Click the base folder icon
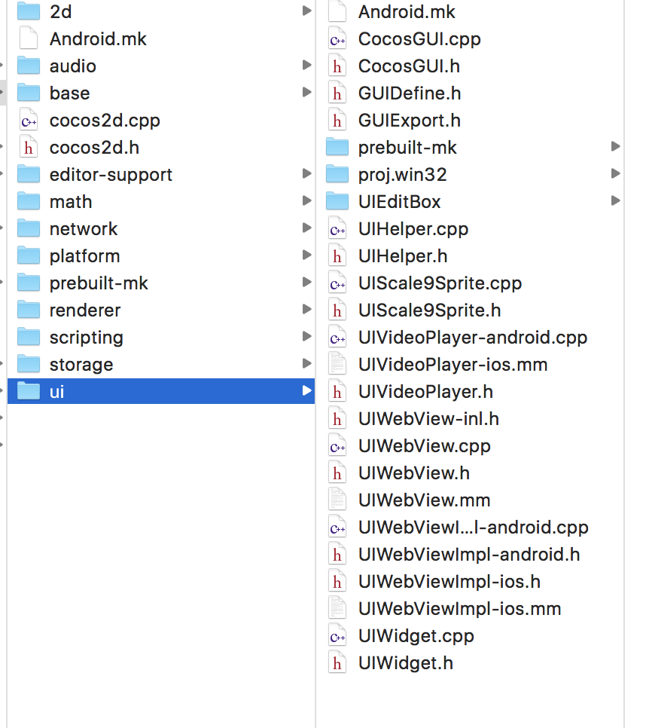This screenshot has width=646, height=728. click(29, 93)
